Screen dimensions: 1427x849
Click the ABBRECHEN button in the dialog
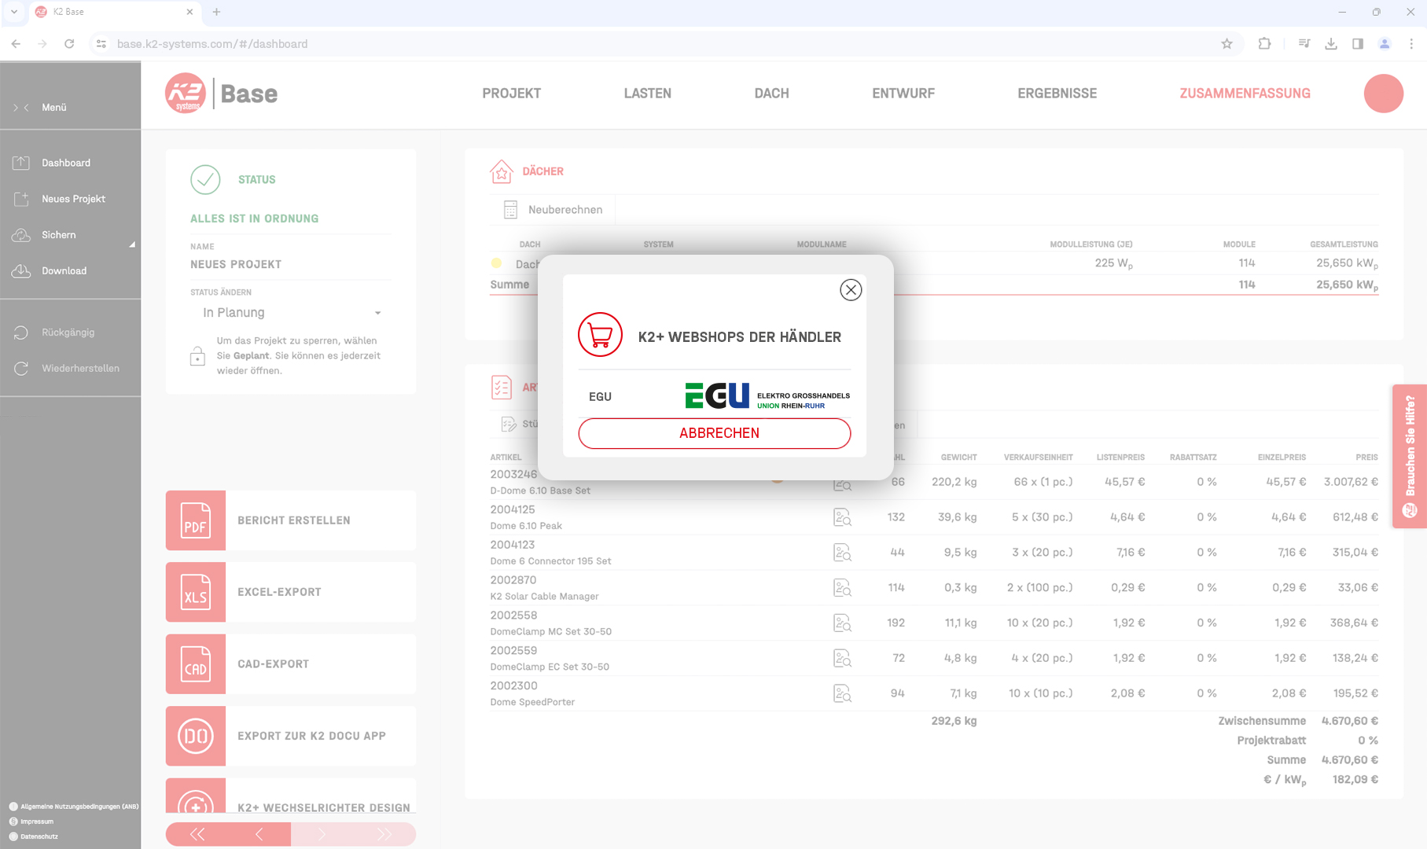click(x=713, y=433)
